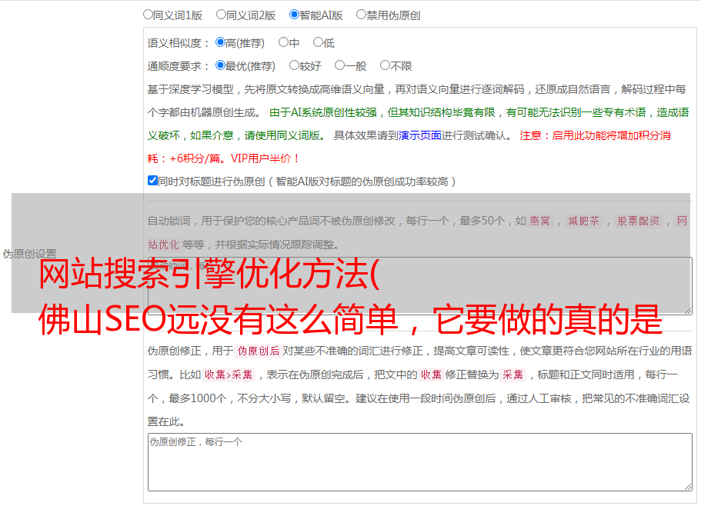Set 语义相似度 to 低
The width and height of the screenshot is (701, 506).
pyautogui.click(x=318, y=42)
